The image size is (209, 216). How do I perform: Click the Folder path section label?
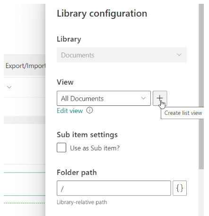[77, 173]
